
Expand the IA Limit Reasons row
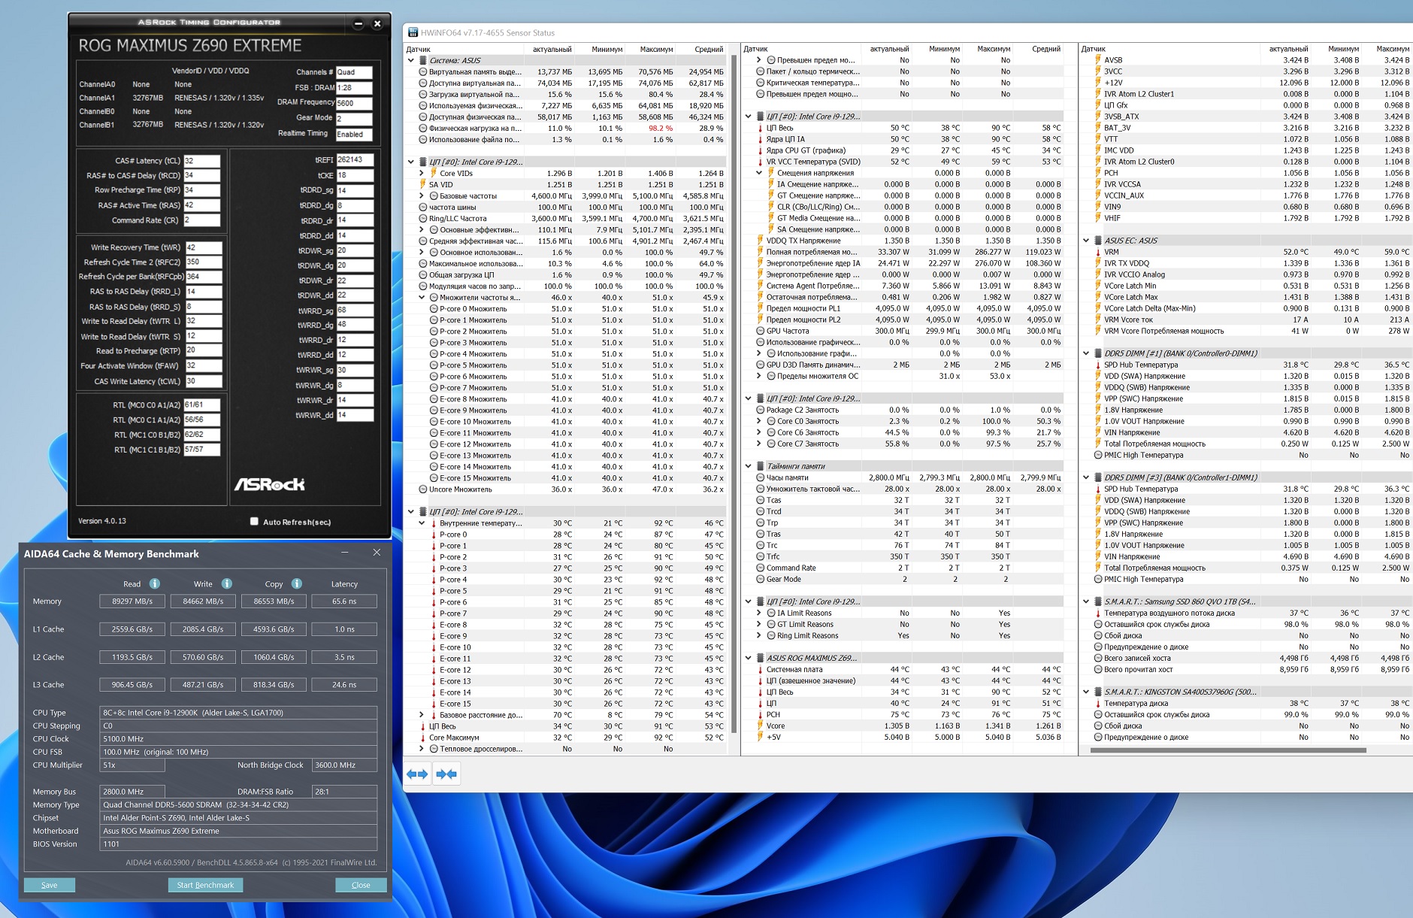pos(759,613)
